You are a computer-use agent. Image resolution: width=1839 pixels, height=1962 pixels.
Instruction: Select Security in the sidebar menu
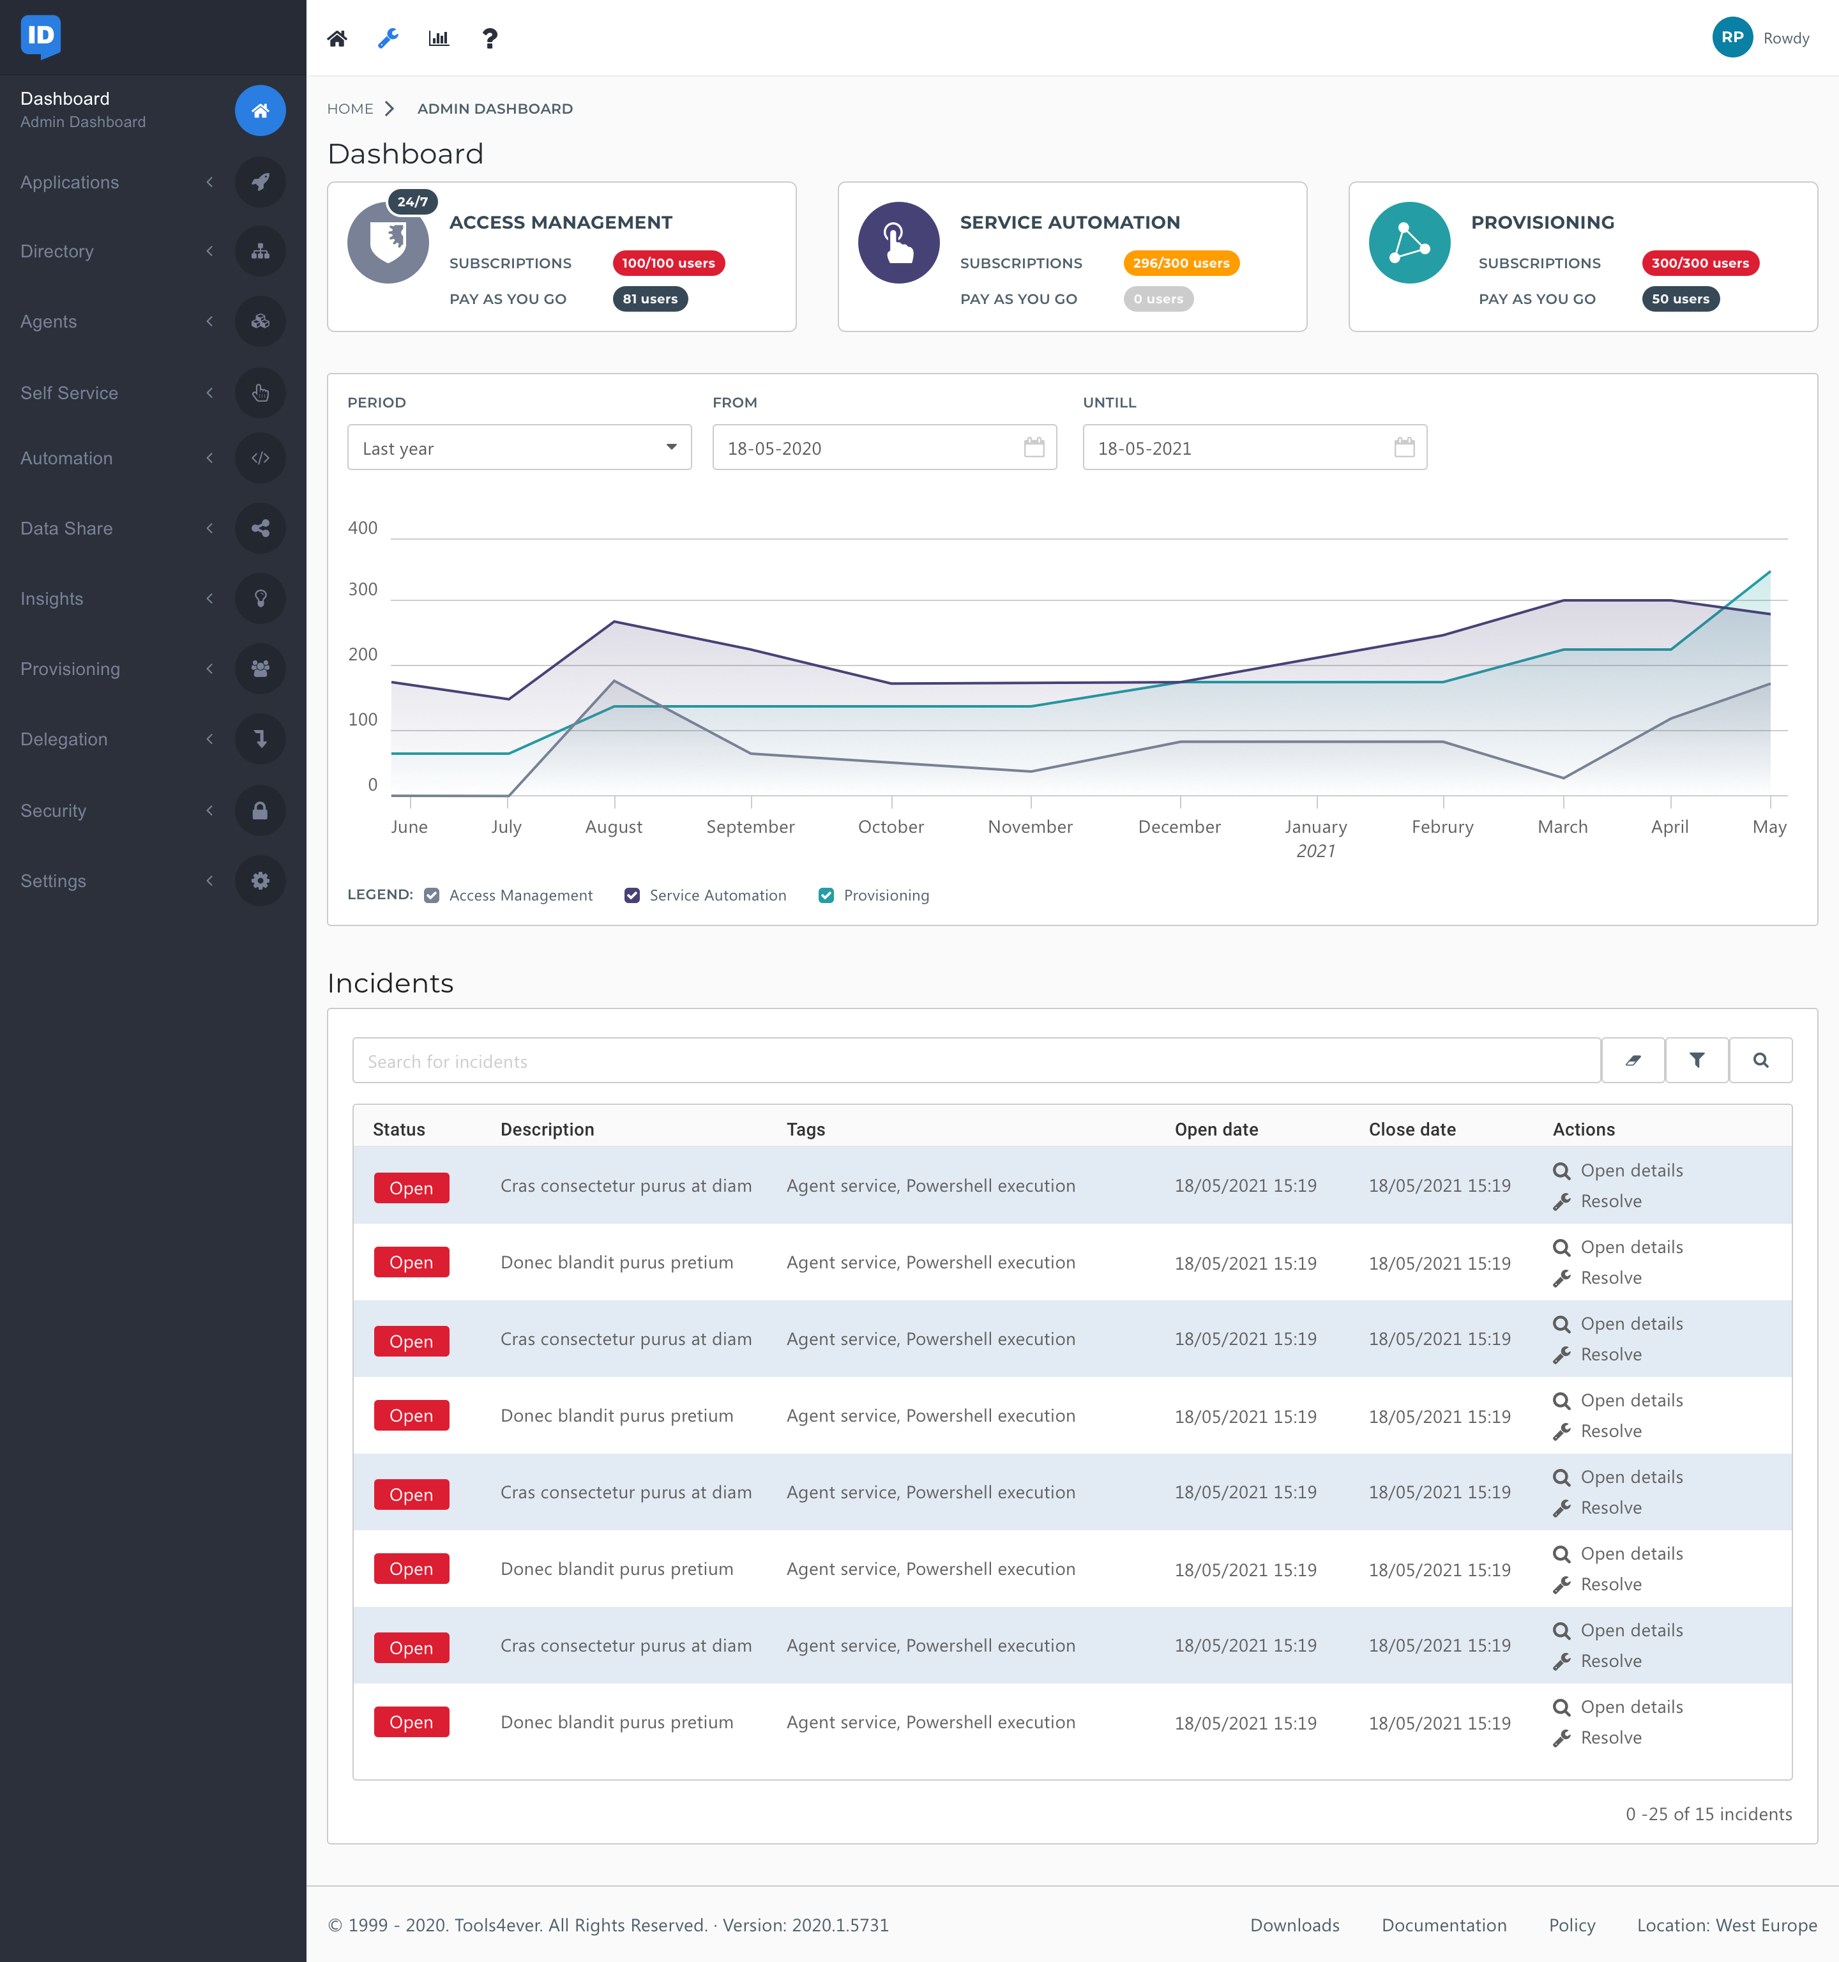click(53, 810)
